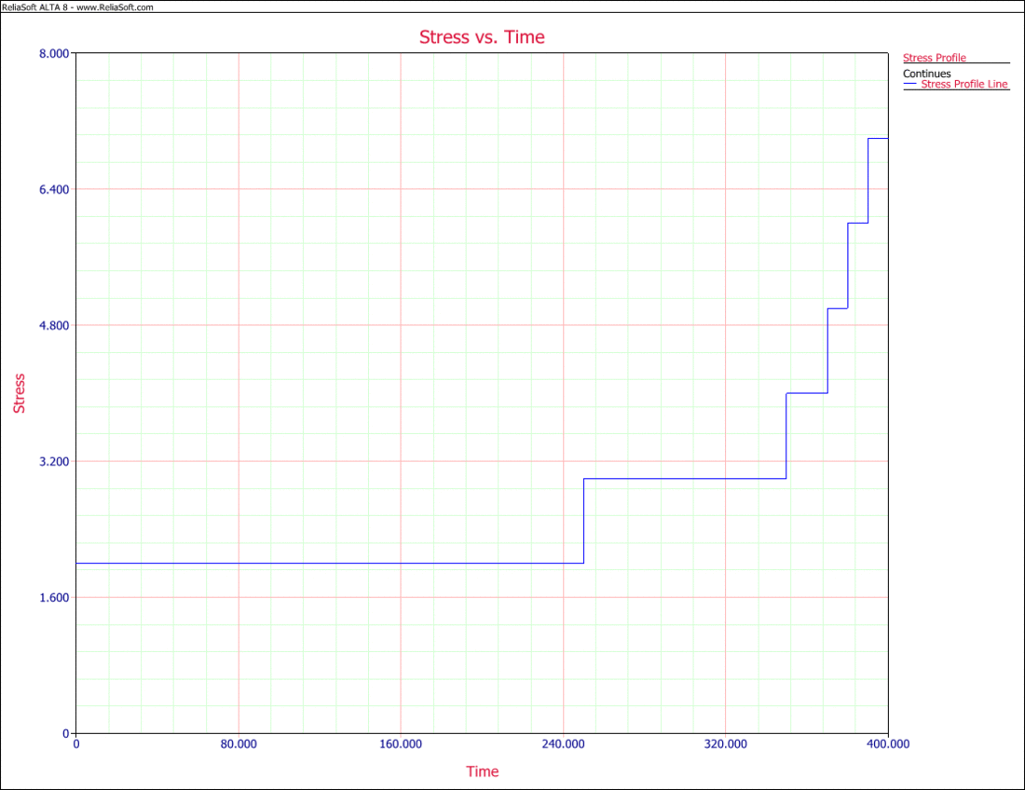Click x-axis tick label 400.000
Screen dimensions: 1025x790
click(888, 744)
